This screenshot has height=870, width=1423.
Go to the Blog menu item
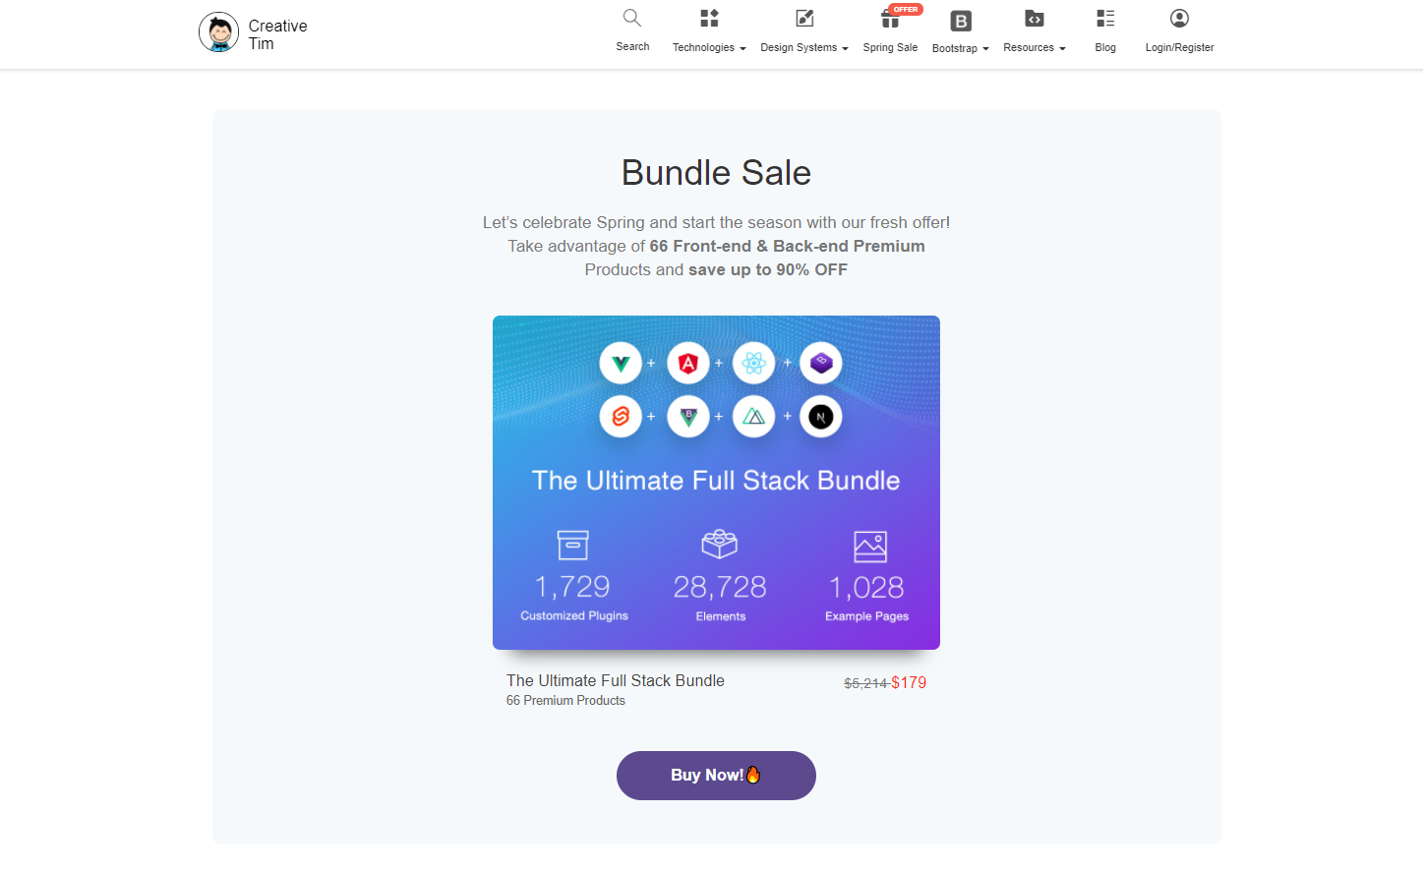[x=1105, y=47]
